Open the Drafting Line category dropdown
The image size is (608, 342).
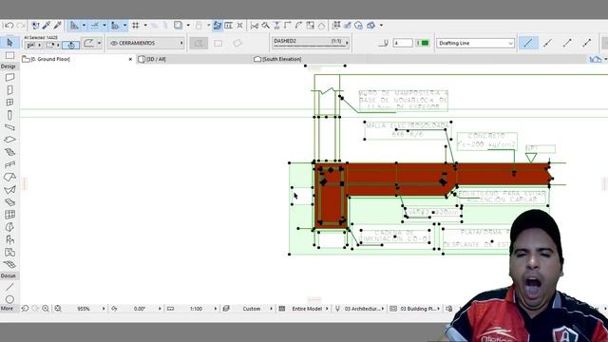click(x=475, y=43)
